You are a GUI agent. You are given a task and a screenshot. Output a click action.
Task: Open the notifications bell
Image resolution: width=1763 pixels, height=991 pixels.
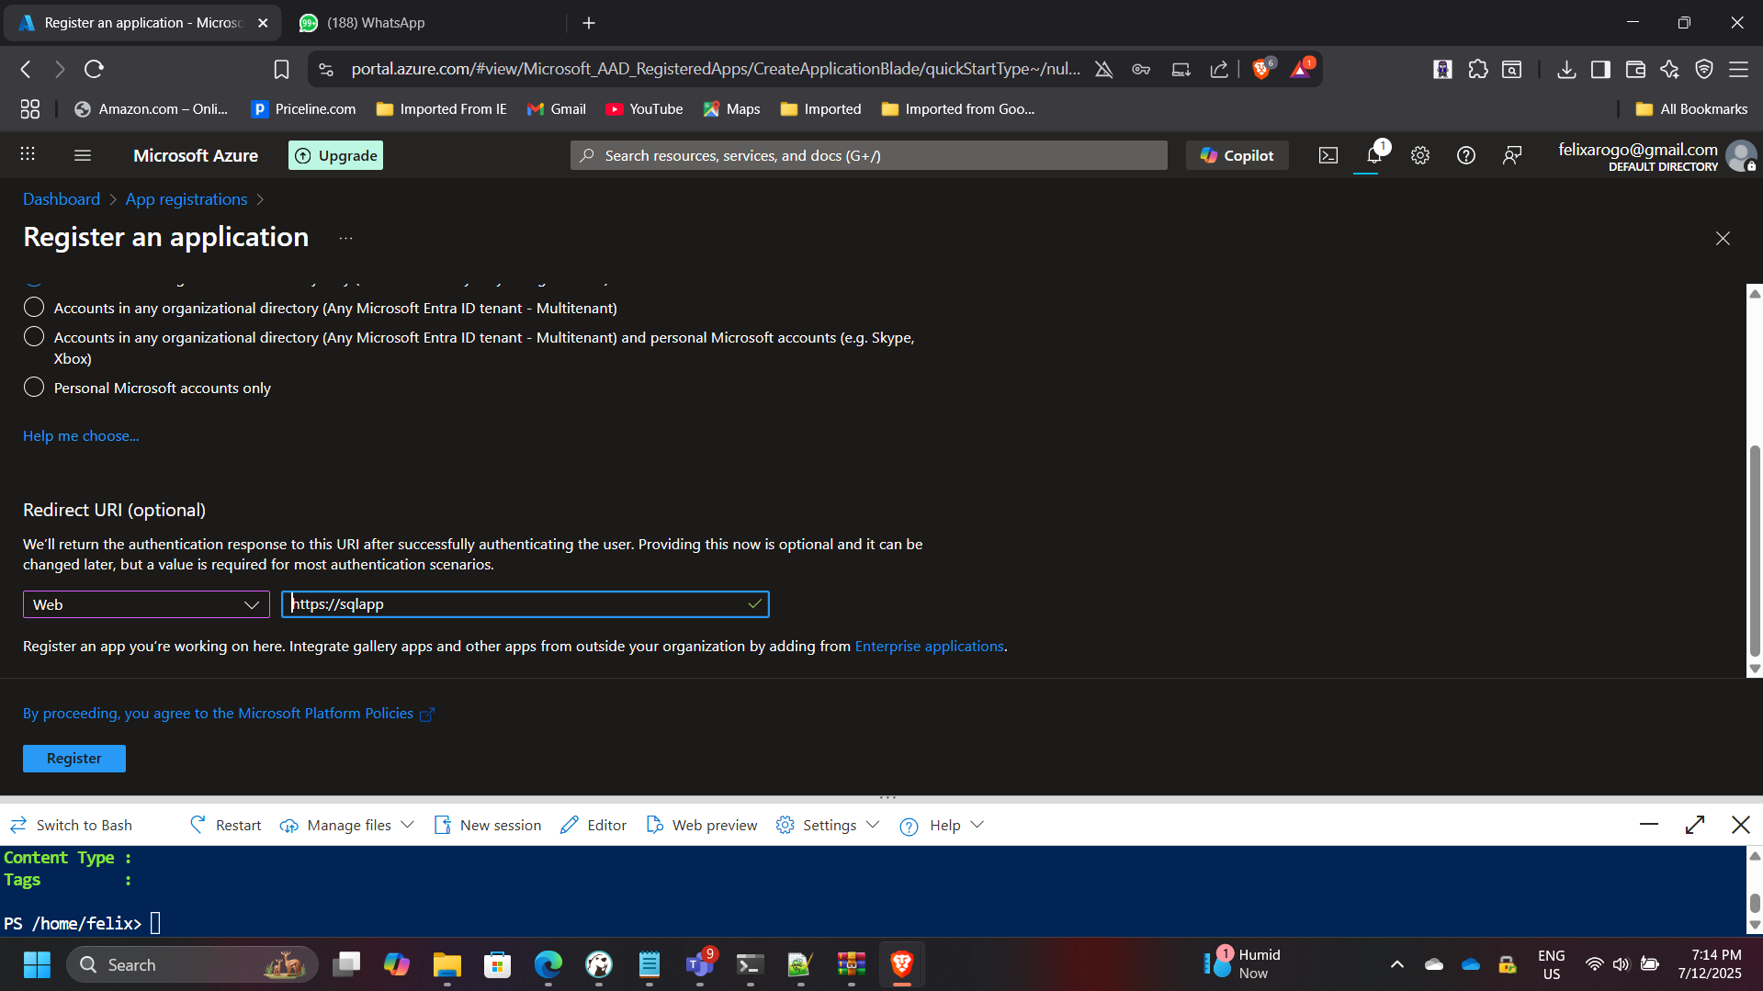[1373, 155]
